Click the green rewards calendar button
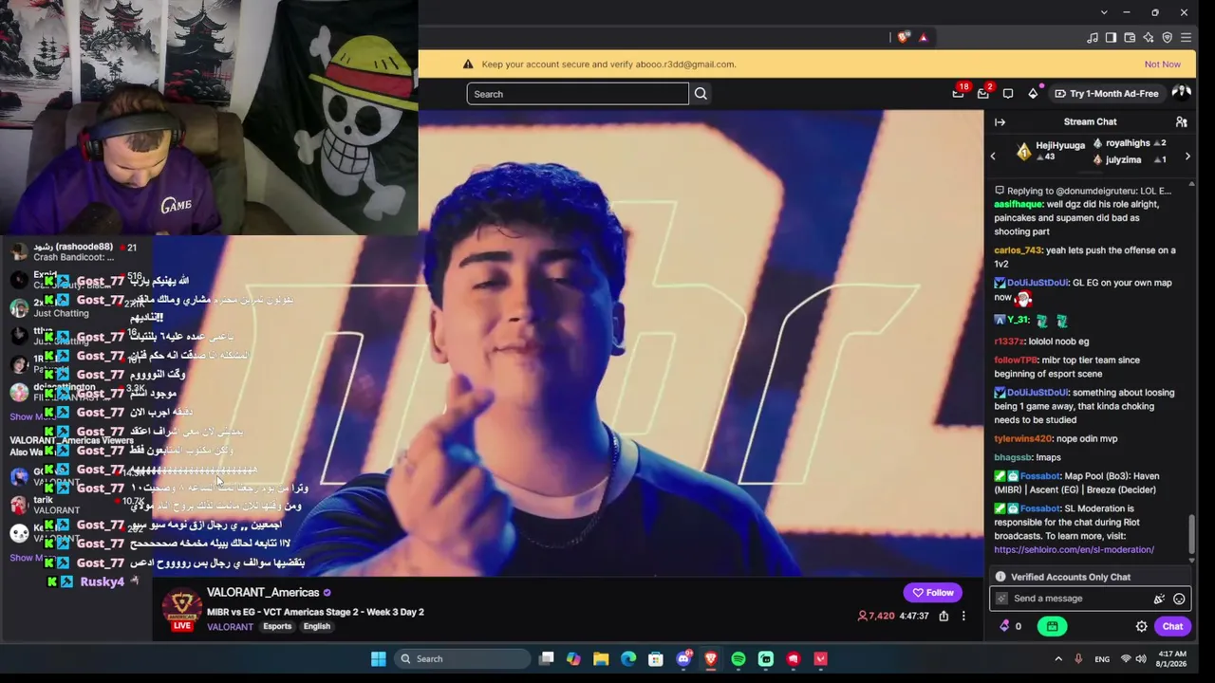Image resolution: width=1215 pixels, height=683 pixels. pos(1052,626)
